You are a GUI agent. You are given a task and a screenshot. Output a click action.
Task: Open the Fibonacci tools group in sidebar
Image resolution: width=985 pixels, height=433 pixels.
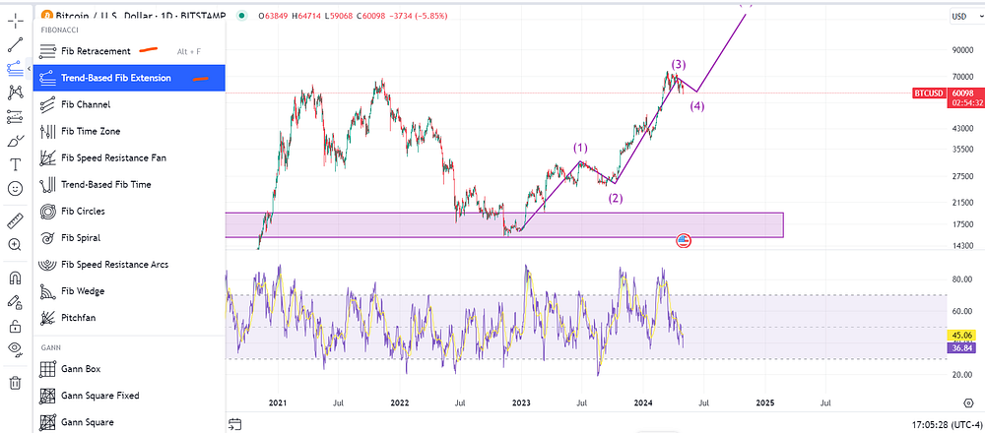15,68
